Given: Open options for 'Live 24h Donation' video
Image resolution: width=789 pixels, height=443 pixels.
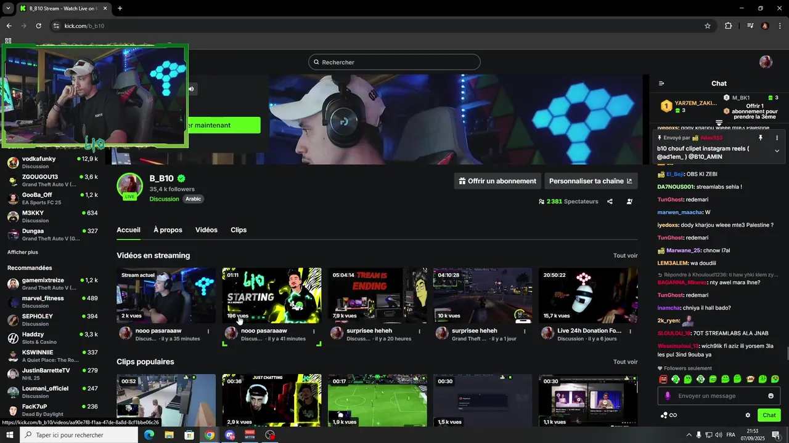Looking at the screenshot, I should (x=630, y=331).
